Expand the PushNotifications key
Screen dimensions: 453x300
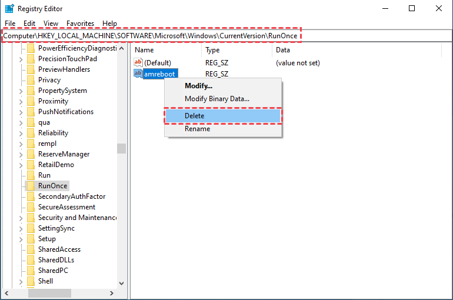pos(21,112)
